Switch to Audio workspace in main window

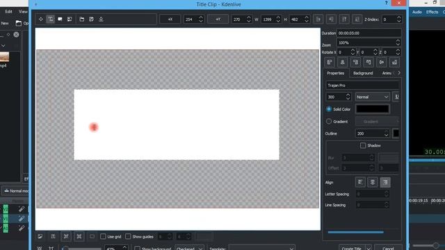click(417, 12)
